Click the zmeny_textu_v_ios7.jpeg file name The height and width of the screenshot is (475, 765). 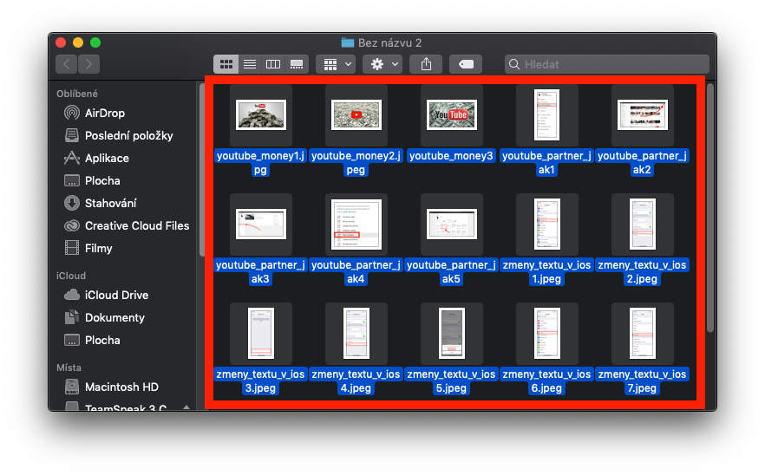coord(642,381)
